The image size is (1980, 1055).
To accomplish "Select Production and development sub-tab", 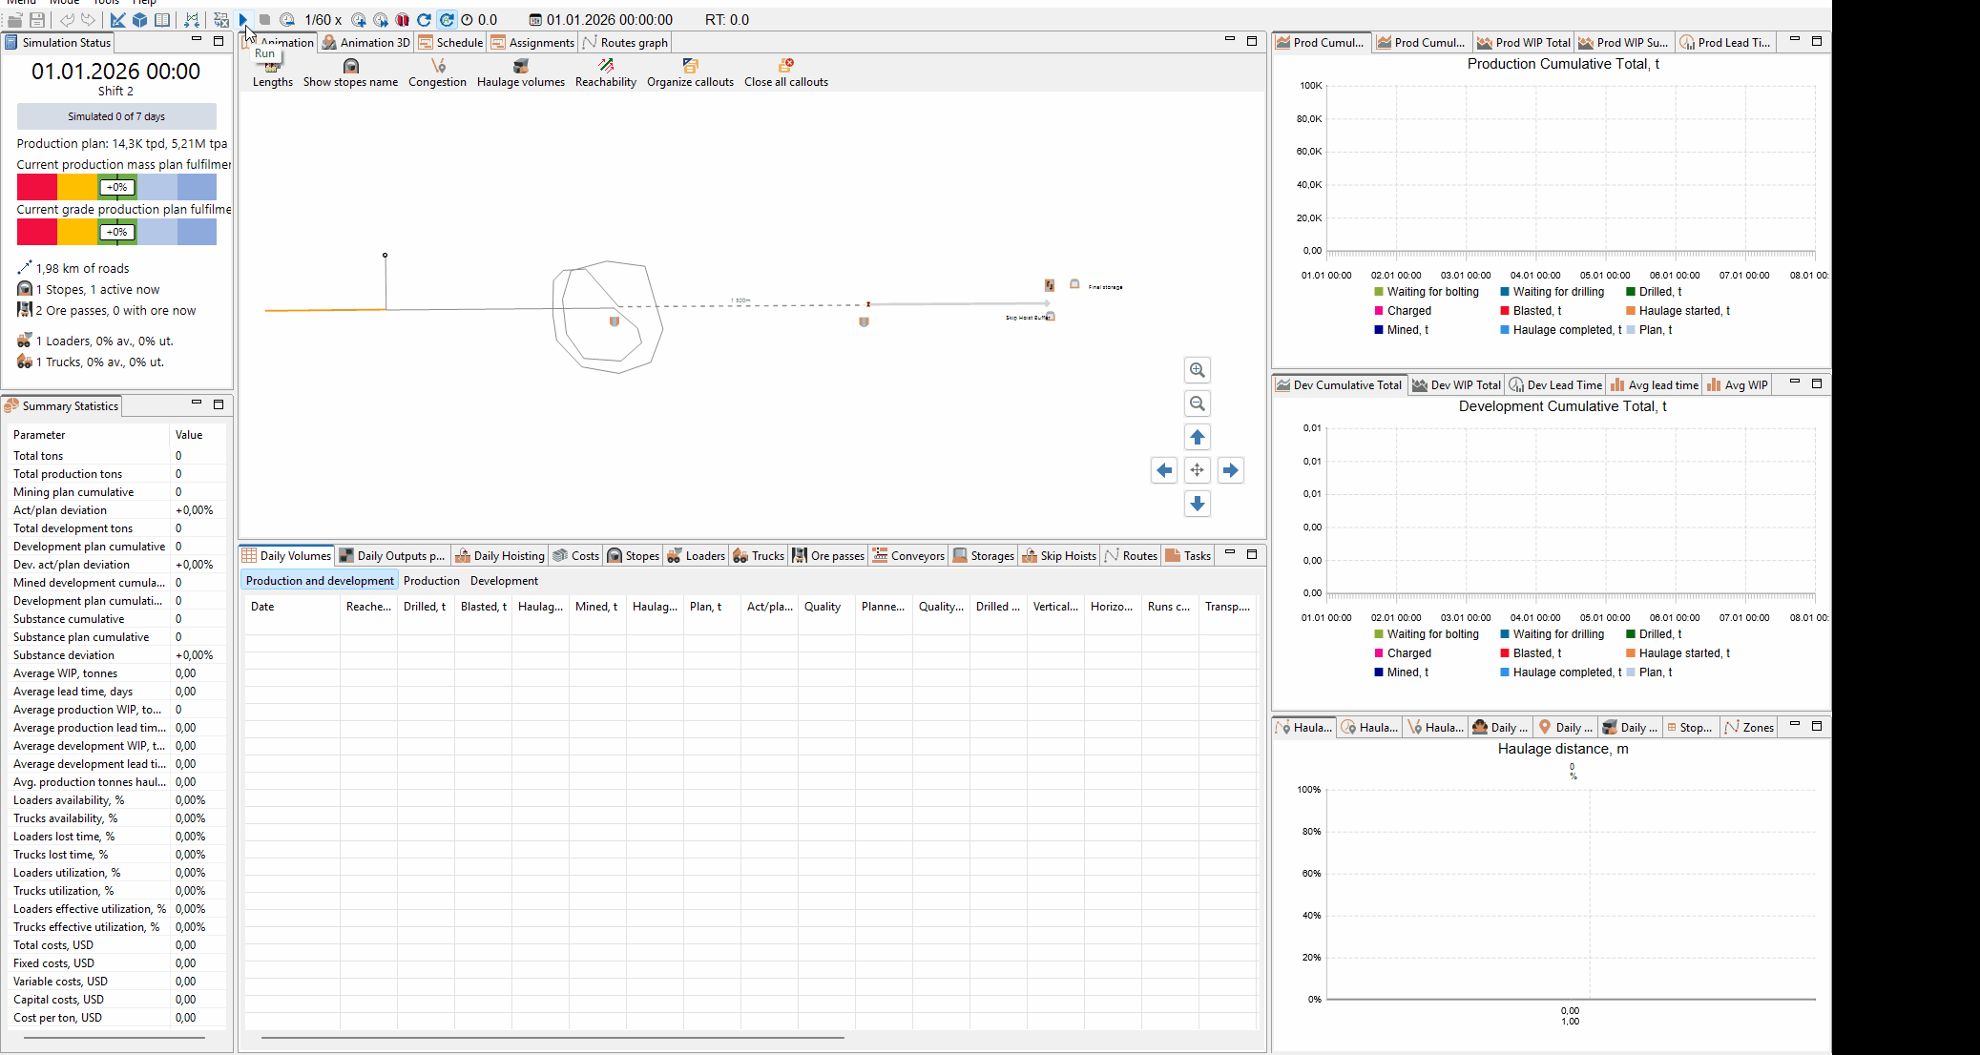I will [x=320, y=580].
